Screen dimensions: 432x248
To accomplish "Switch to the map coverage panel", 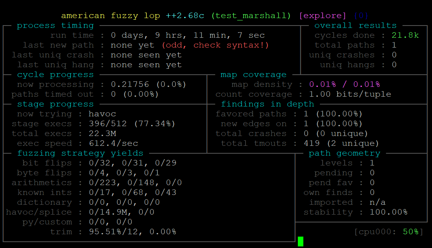I will tap(251, 74).
